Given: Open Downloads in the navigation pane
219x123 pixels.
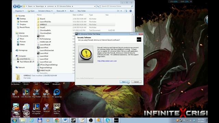Looking at the screenshot, I should click(x=24, y=22).
